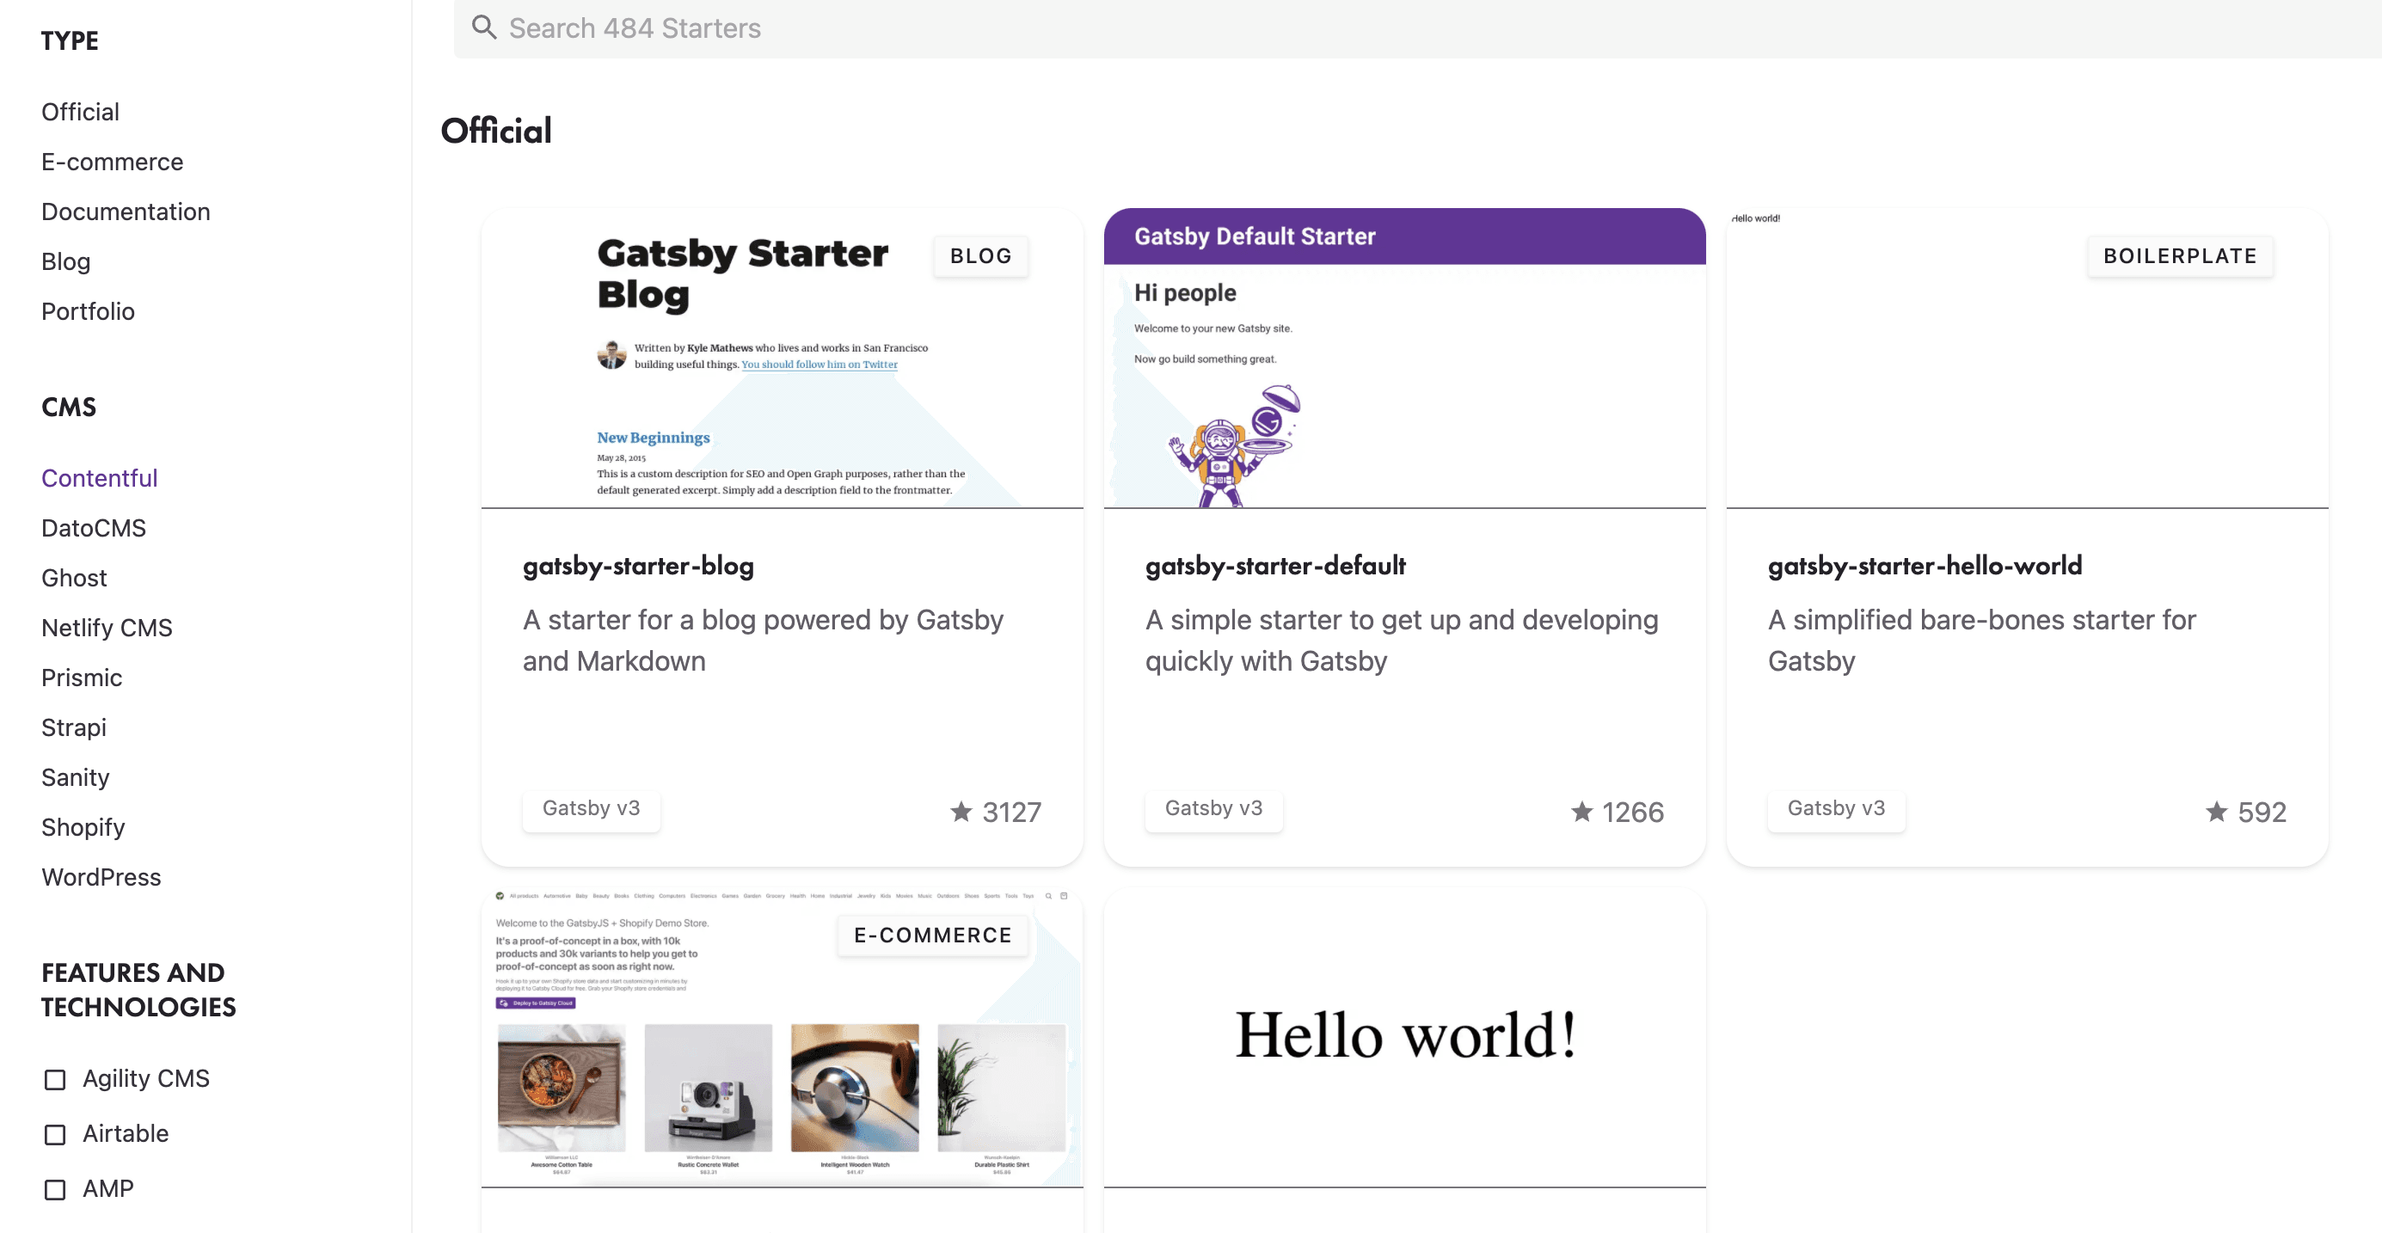Filter starters by Prismic

[82, 678]
